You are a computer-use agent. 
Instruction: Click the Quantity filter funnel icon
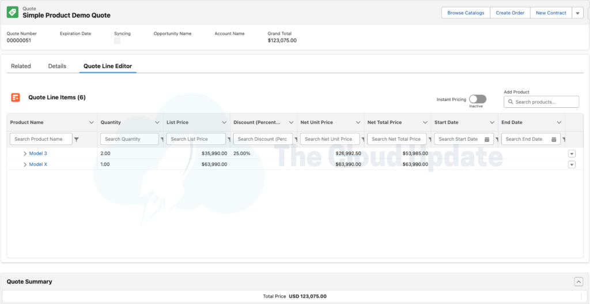[162, 140]
